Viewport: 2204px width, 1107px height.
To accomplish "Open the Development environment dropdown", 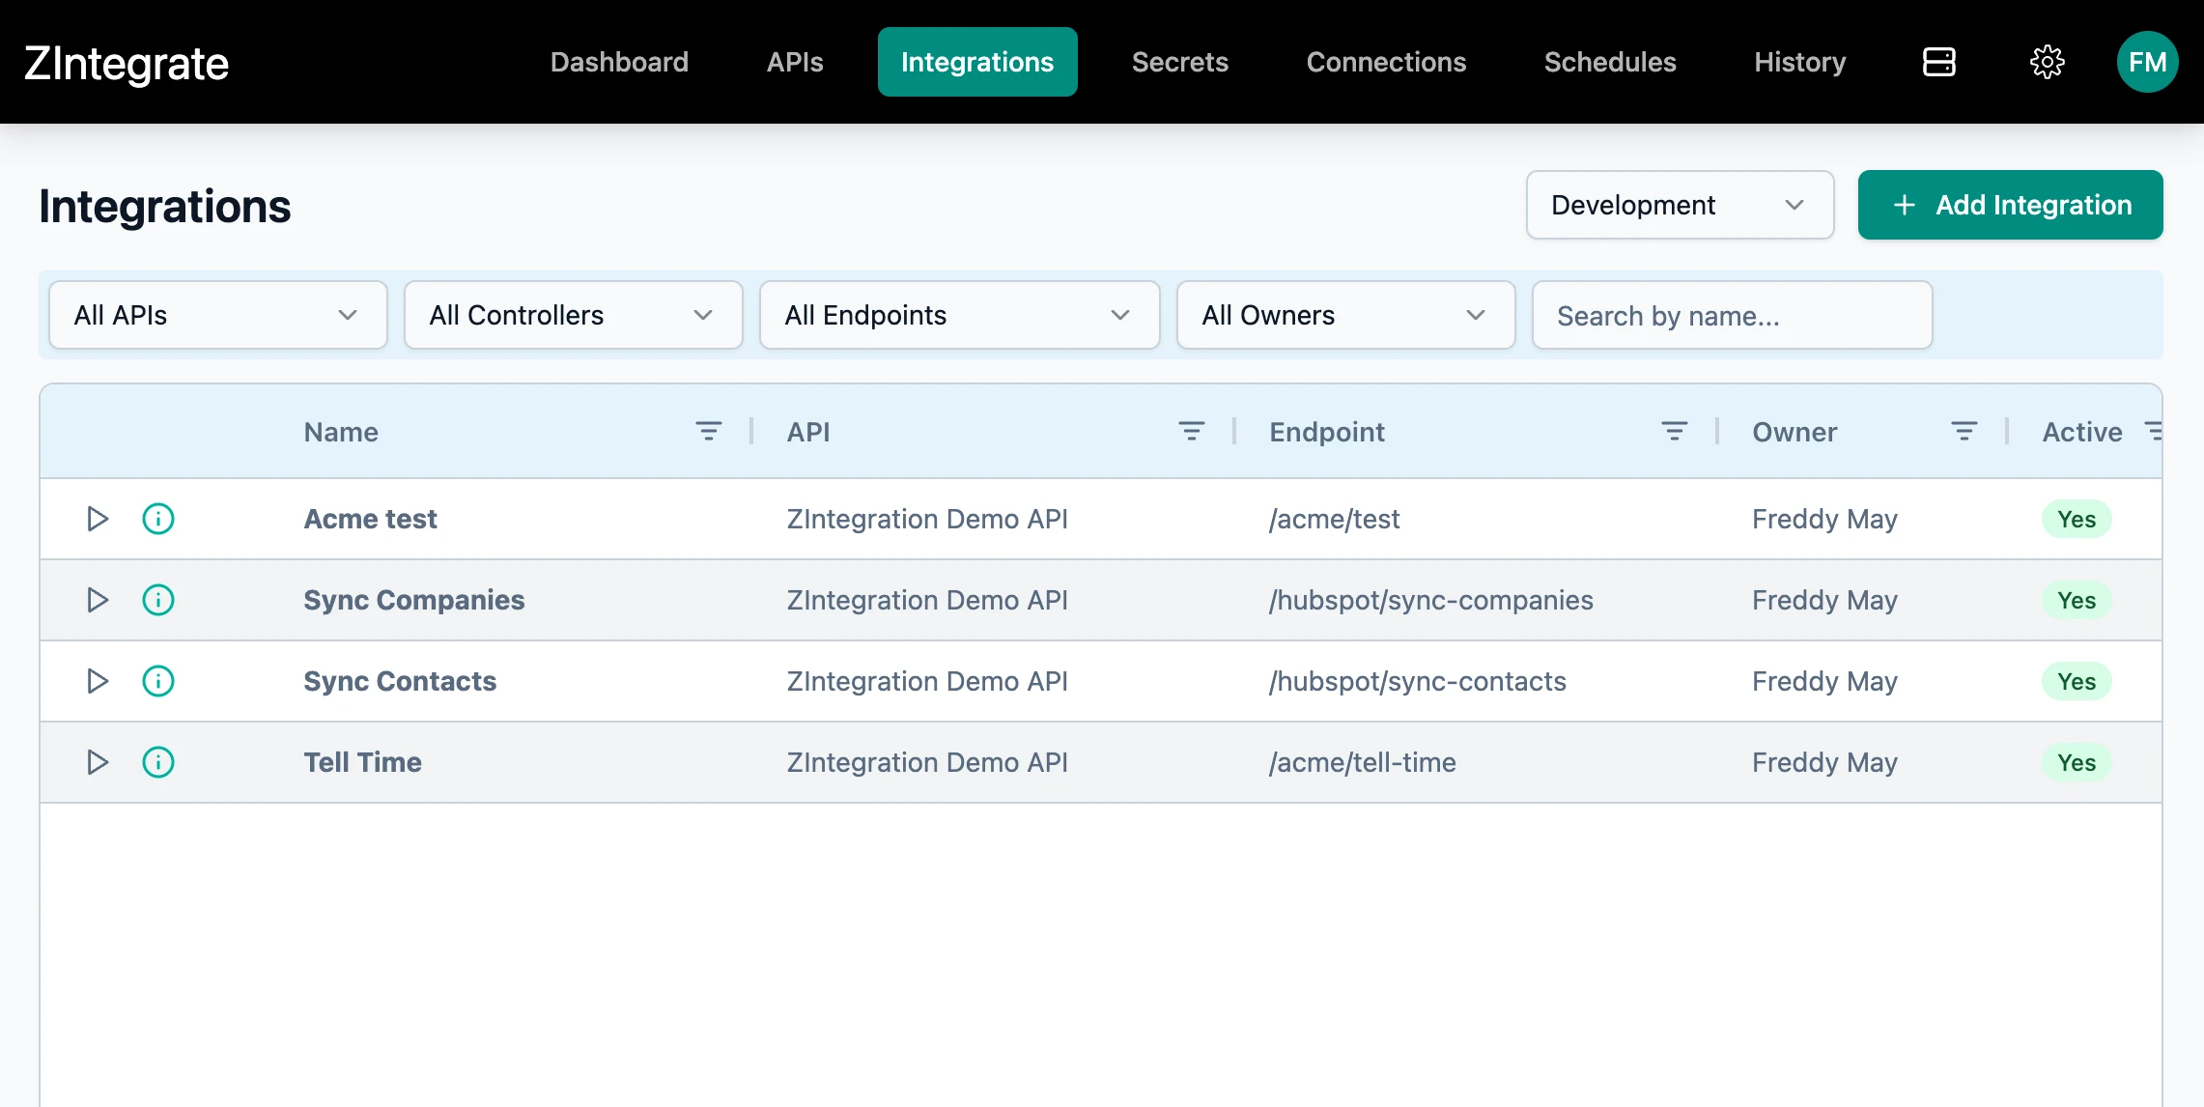I will [1680, 205].
